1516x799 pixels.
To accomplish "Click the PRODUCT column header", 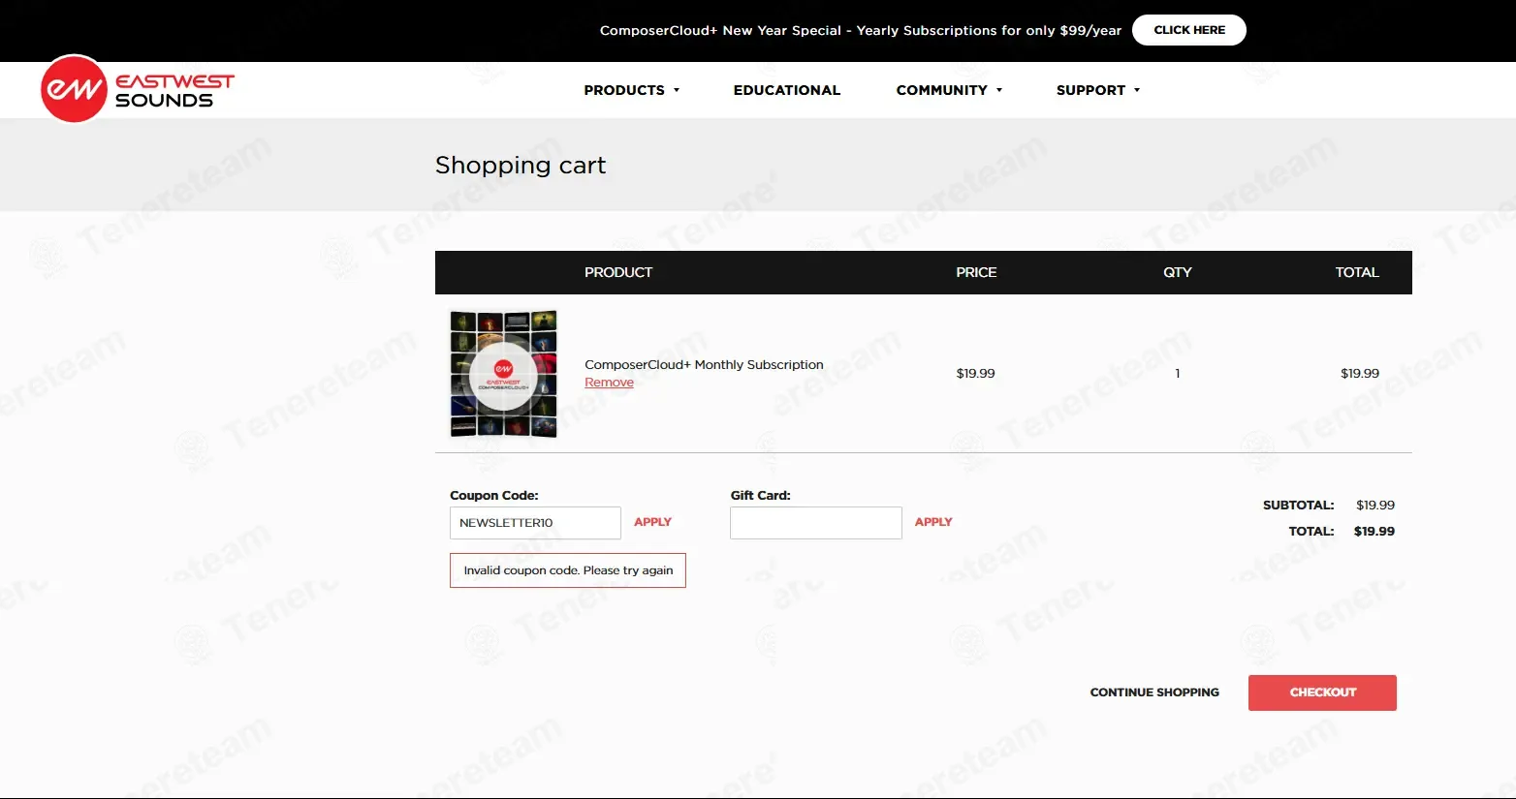I will pos(618,272).
